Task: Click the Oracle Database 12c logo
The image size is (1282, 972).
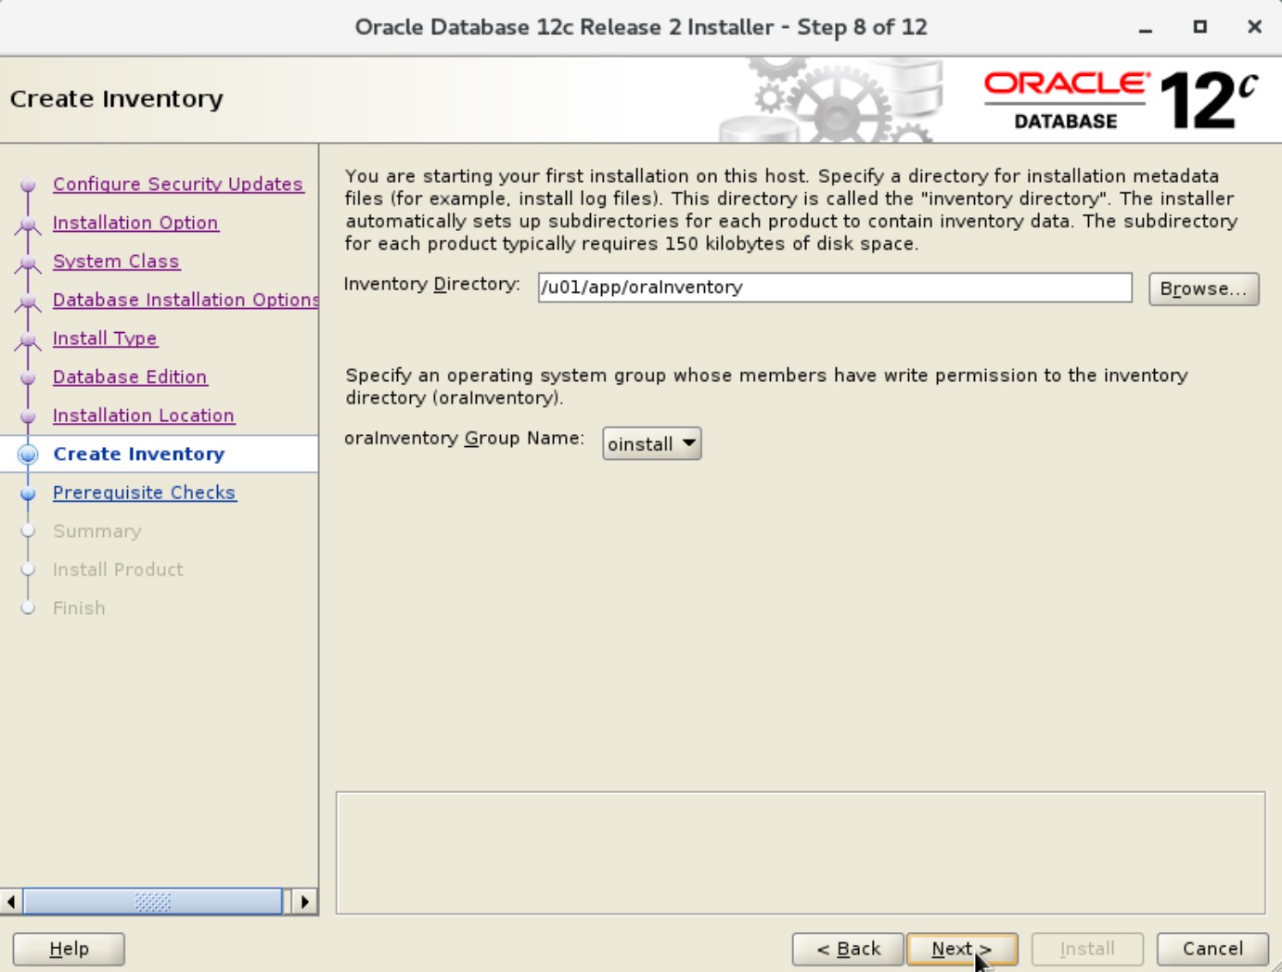Action: coord(1121,99)
